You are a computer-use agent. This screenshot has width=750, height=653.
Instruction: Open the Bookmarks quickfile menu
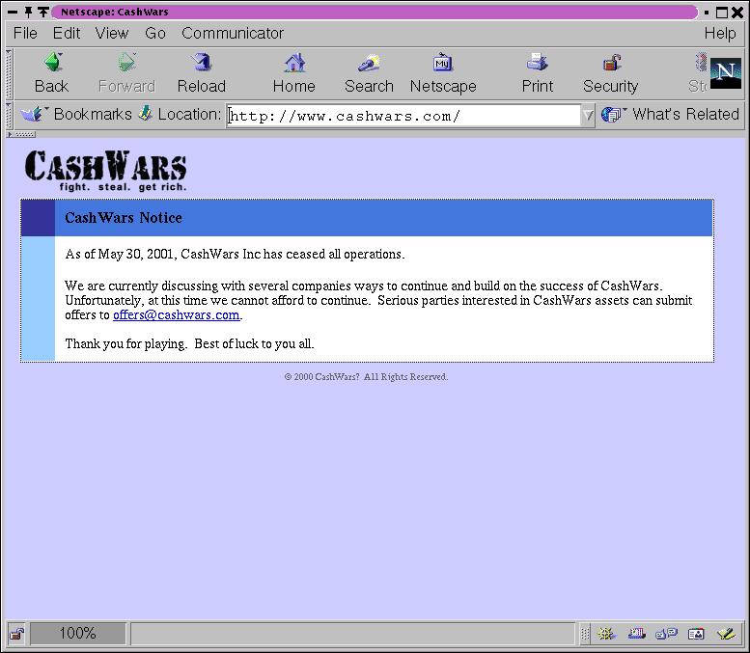click(76, 114)
